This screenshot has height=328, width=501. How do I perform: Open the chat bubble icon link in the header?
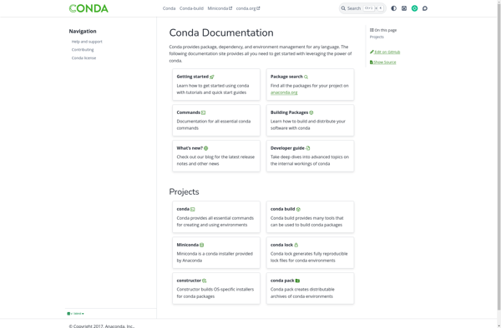pos(425,8)
